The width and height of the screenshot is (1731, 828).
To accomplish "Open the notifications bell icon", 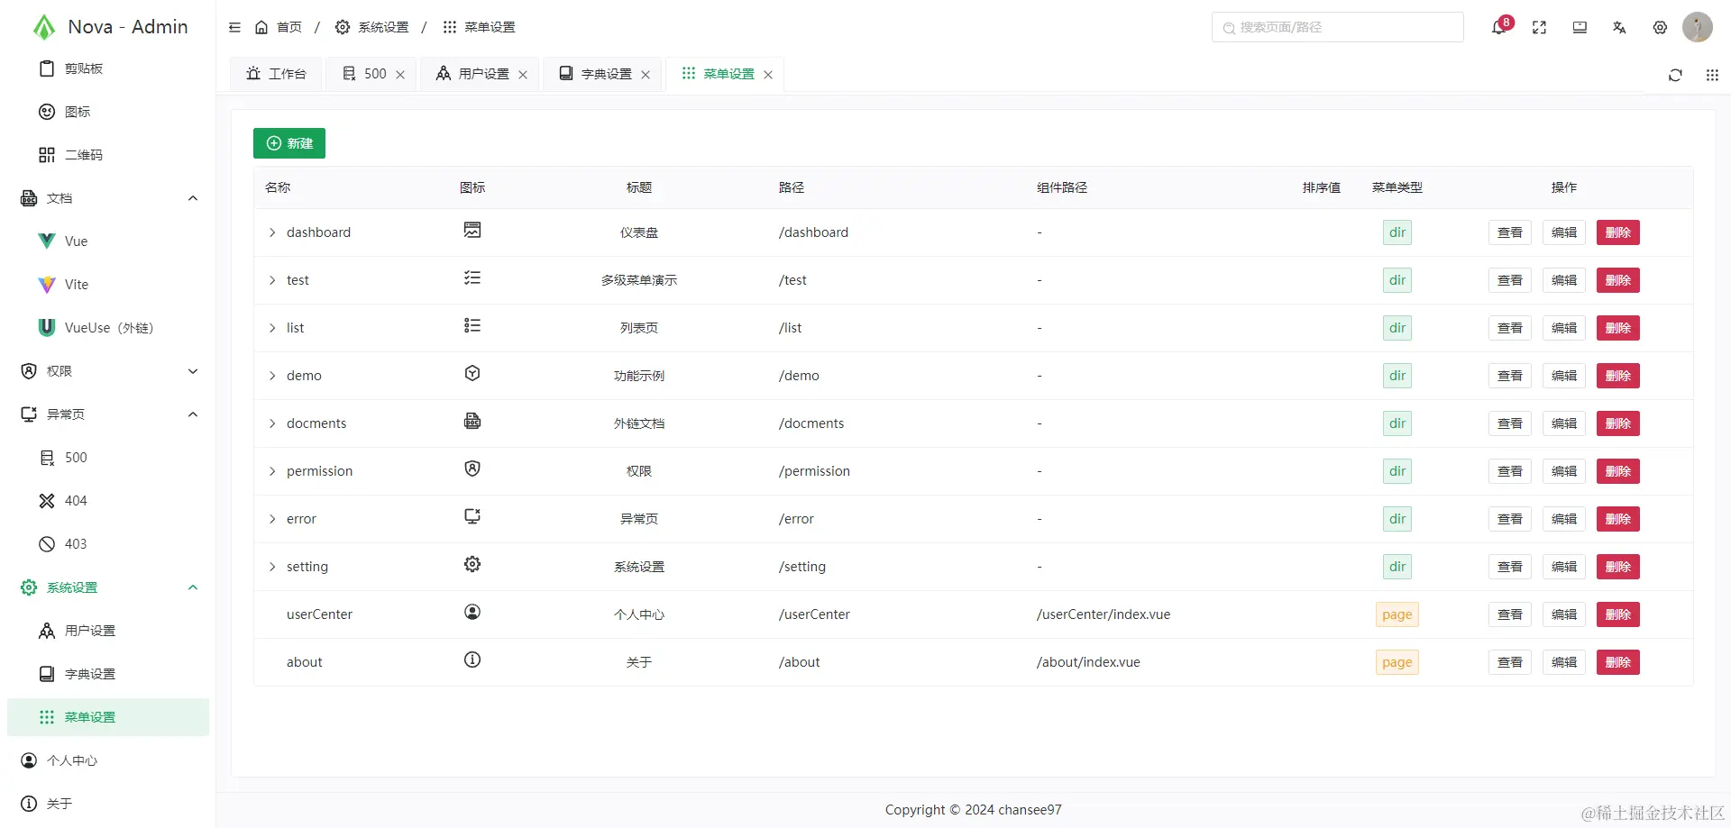I will pyautogui.click(x=1498, y=27).
